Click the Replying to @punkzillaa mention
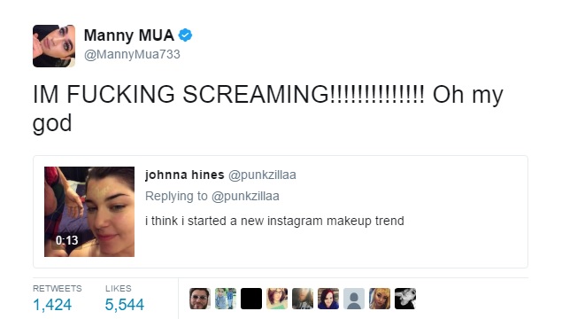562x319 pixels. 245,197
